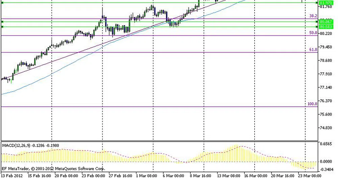
Task: Click the 0.0000 MACD zero level value
Action: 326,162
